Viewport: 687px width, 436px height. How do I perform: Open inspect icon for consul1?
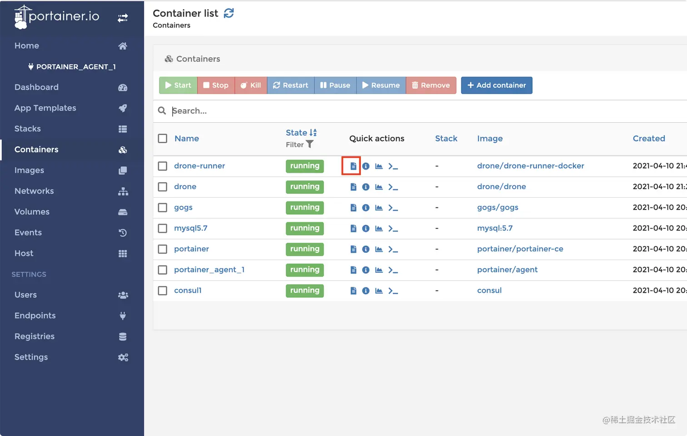pos(366,291)
